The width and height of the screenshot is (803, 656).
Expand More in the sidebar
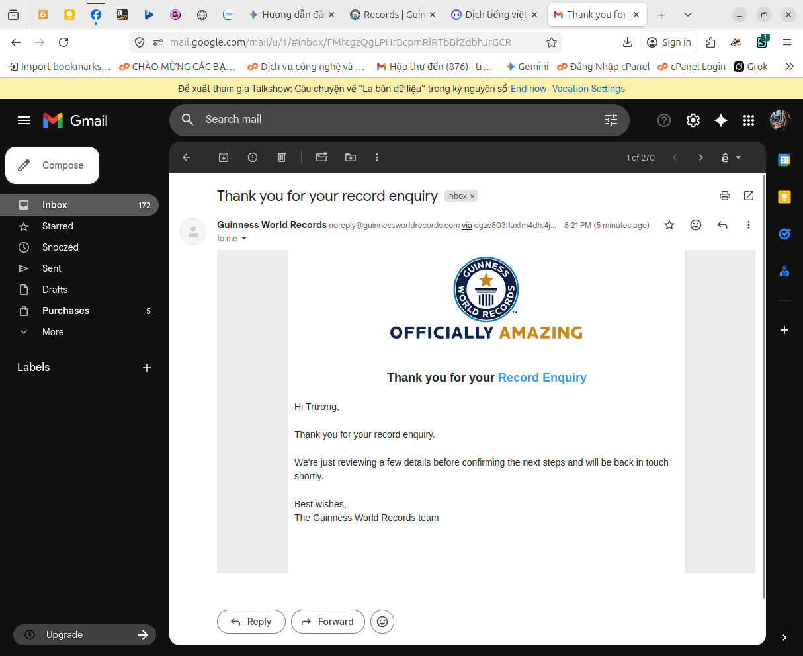pos(53,332)
